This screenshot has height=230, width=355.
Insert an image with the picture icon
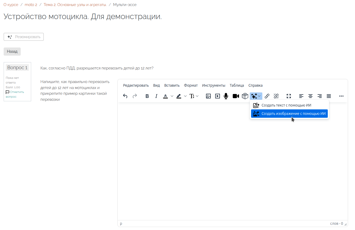[208, 96]
